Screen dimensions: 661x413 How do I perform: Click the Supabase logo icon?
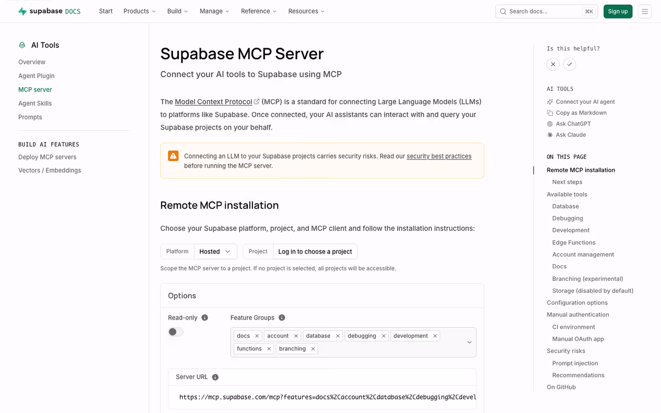[x=22, y=11]
